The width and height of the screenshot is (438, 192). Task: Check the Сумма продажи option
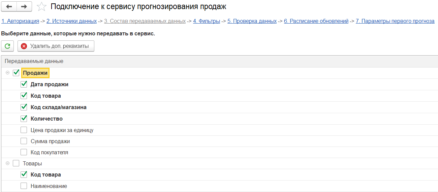(24, 141)
